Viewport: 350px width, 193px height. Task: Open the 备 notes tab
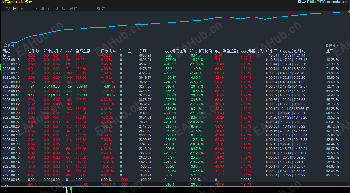63,9
